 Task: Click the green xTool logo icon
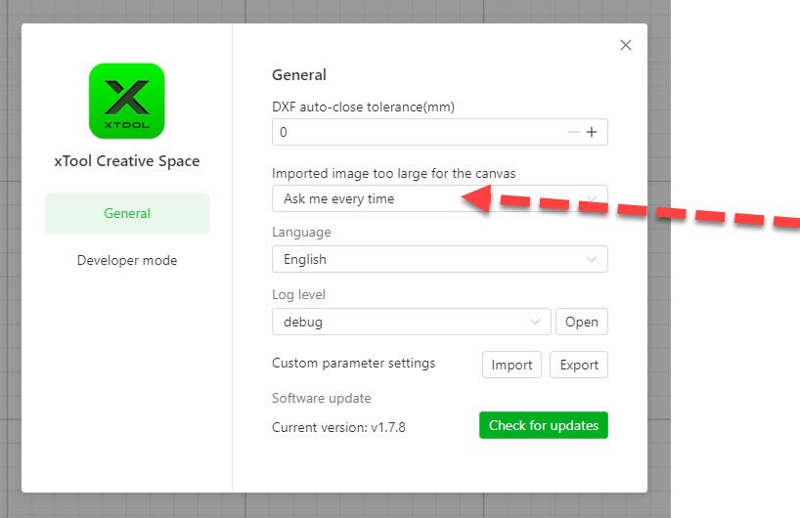pyautogui.click(x=126, y=101)
